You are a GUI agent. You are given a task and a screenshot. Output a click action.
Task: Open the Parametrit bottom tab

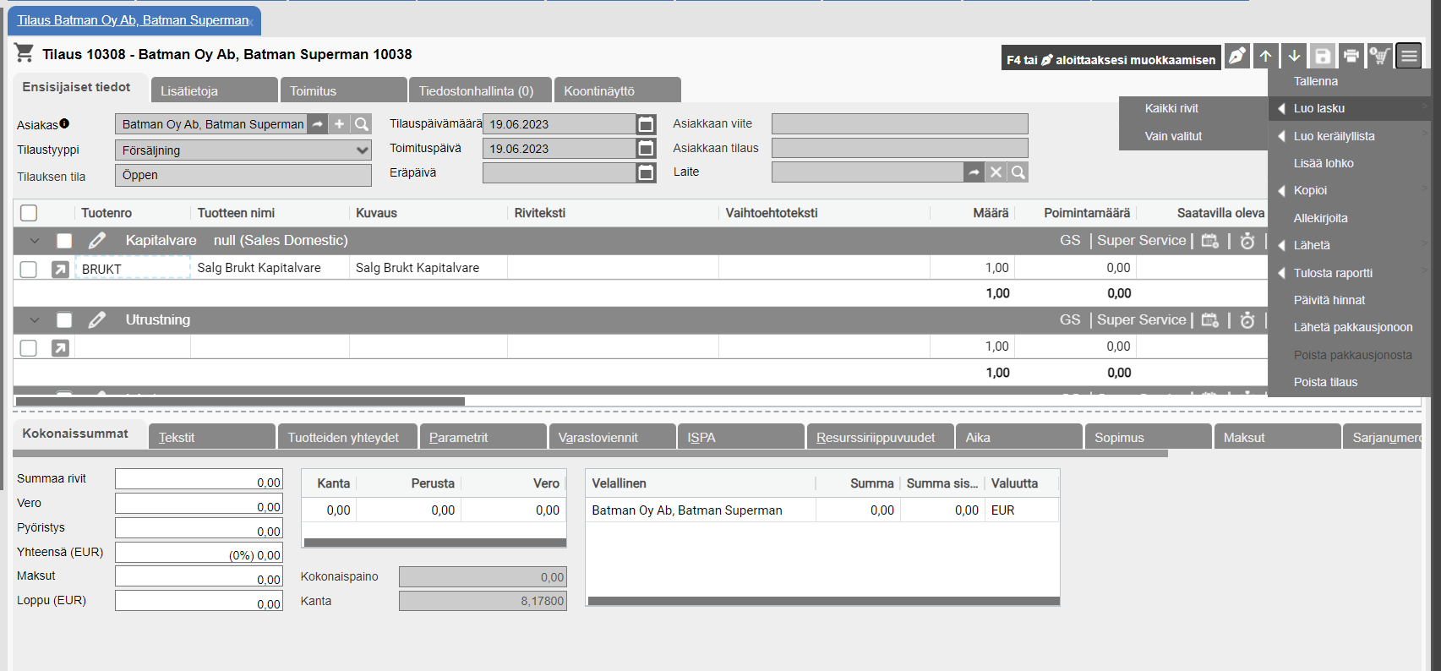(483, 437)
